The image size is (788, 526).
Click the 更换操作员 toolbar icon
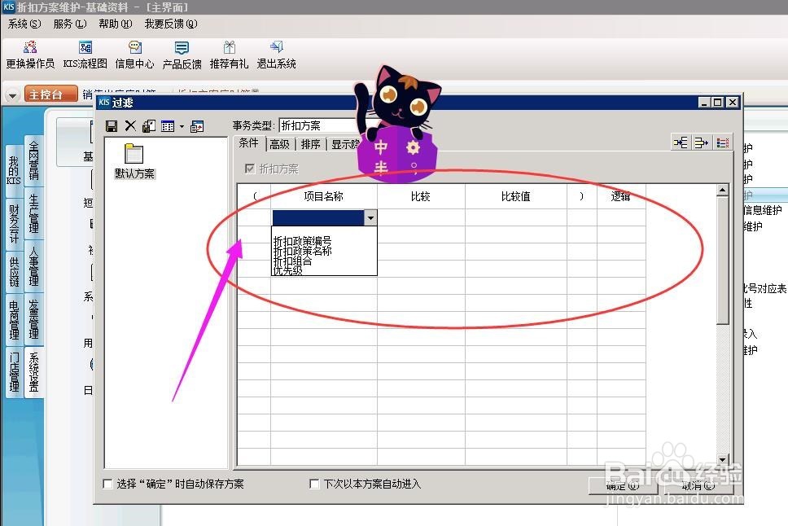pos(31,53)
